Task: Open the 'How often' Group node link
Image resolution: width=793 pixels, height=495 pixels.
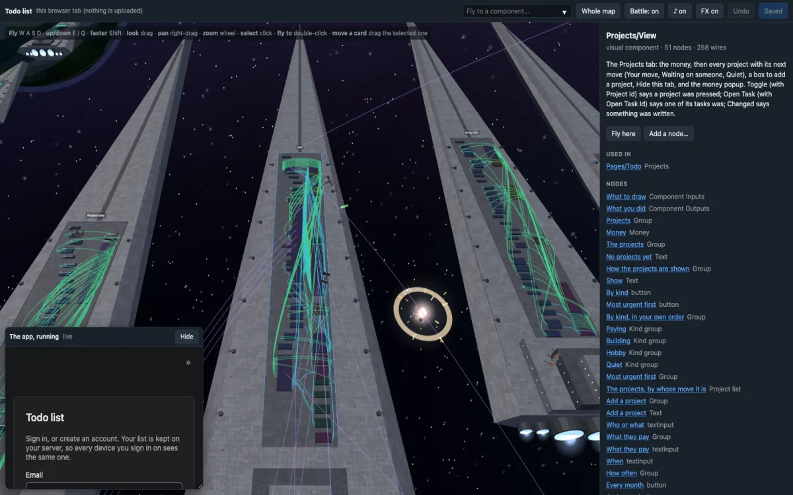Action: pyautogui.click(x=622, y=473)
